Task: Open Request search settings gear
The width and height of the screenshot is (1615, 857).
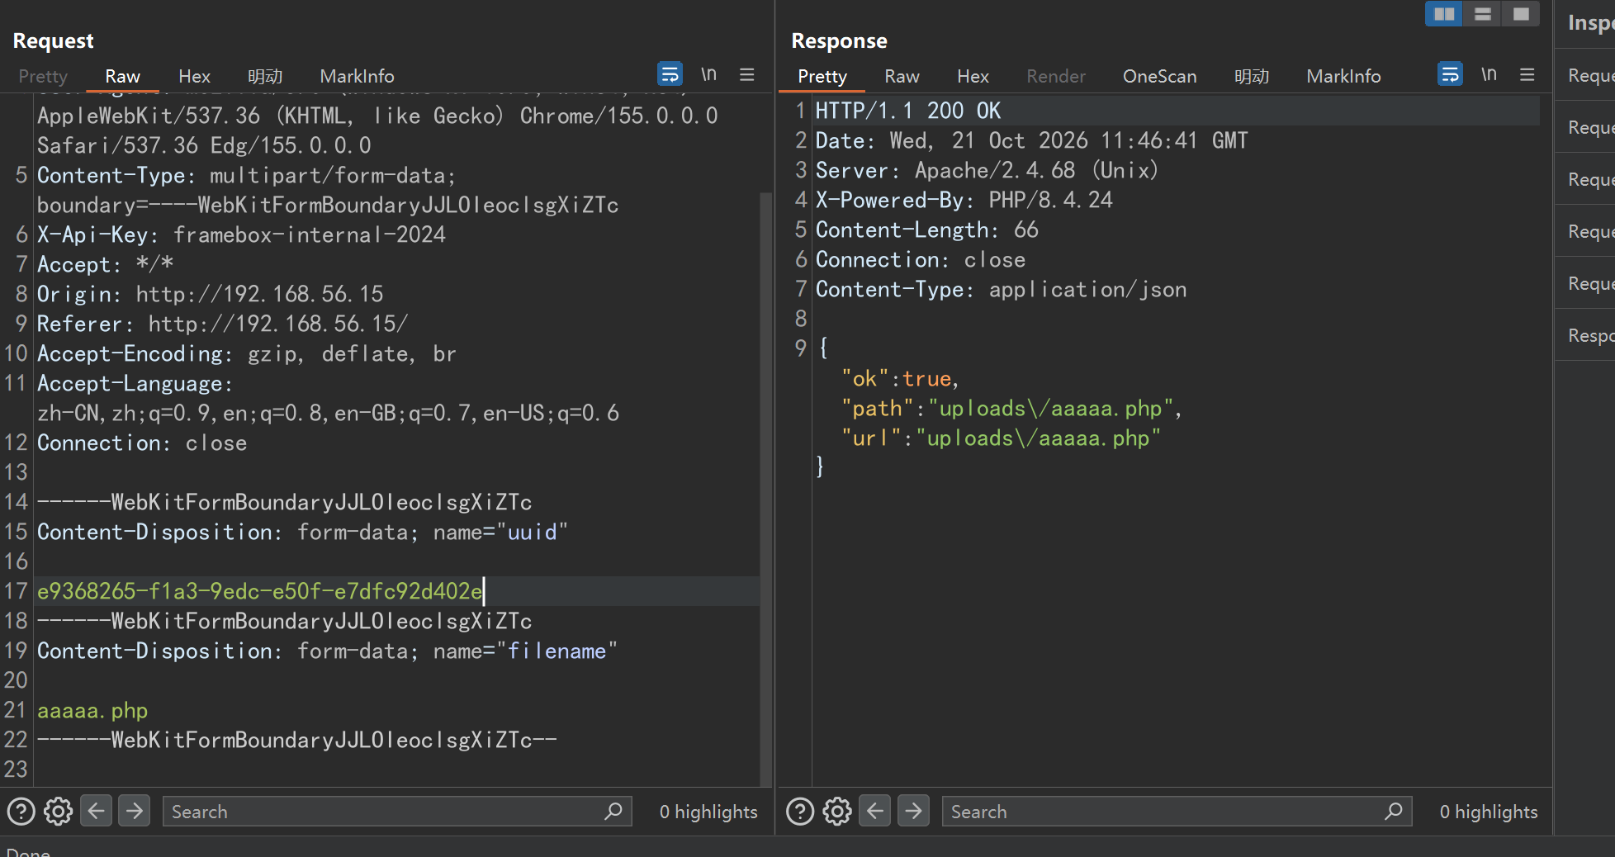Action: (58, 812)
